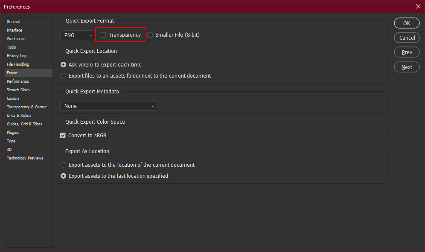Viewport: 425px width, 252px height.
Task: Open Cursors preferences
Action: 29,98
